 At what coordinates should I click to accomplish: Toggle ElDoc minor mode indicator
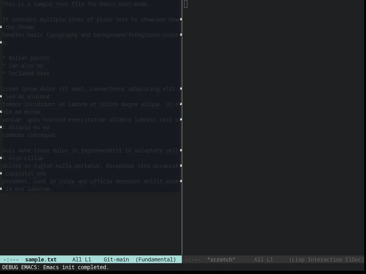(353, 259)
